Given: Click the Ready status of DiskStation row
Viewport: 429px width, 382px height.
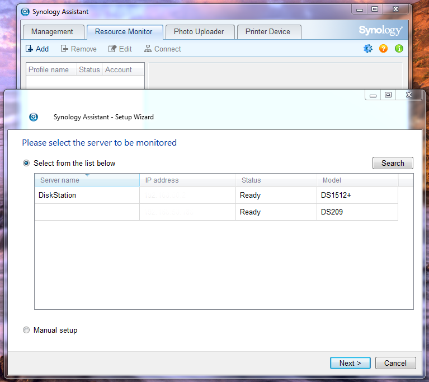Looking at the screenshot, I should click(276, 195).
